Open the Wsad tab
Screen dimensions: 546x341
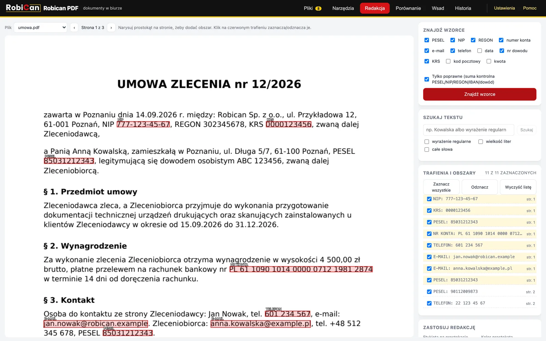438,8
